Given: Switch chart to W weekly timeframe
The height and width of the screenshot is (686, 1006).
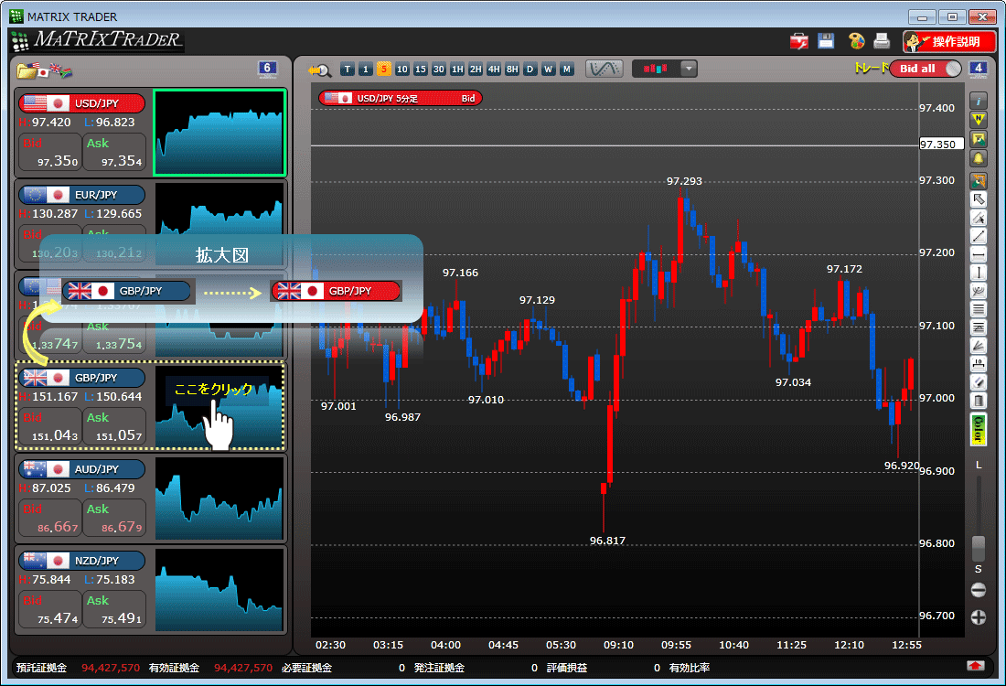Looking at the screenshot, I should [x=549, y=70].
